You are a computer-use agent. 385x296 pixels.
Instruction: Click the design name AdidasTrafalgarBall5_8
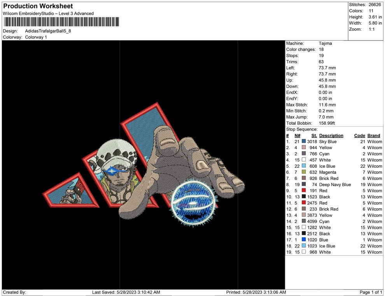(48, 31)
